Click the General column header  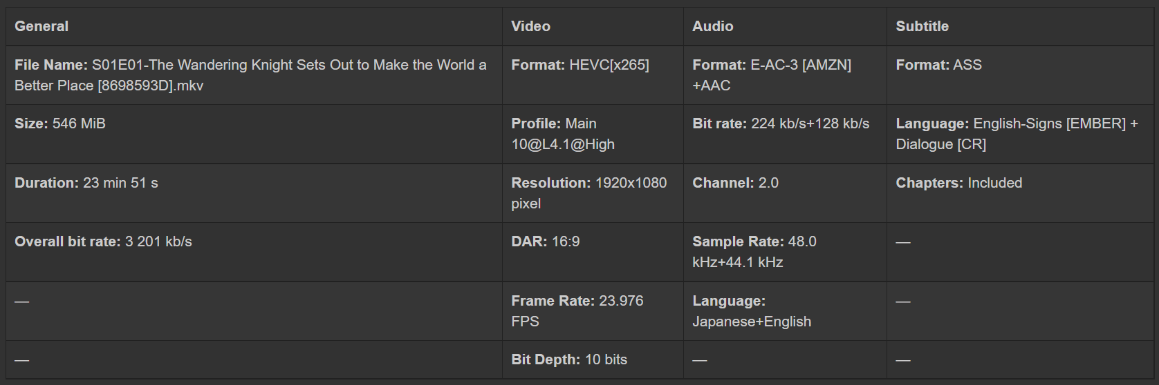click(x=41, y=26)
